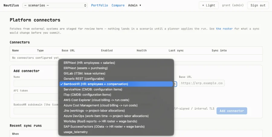Choose Jira worklogs connector type
Image resolution: width=272 pixels, height=137 pixels.
(116, 111)
